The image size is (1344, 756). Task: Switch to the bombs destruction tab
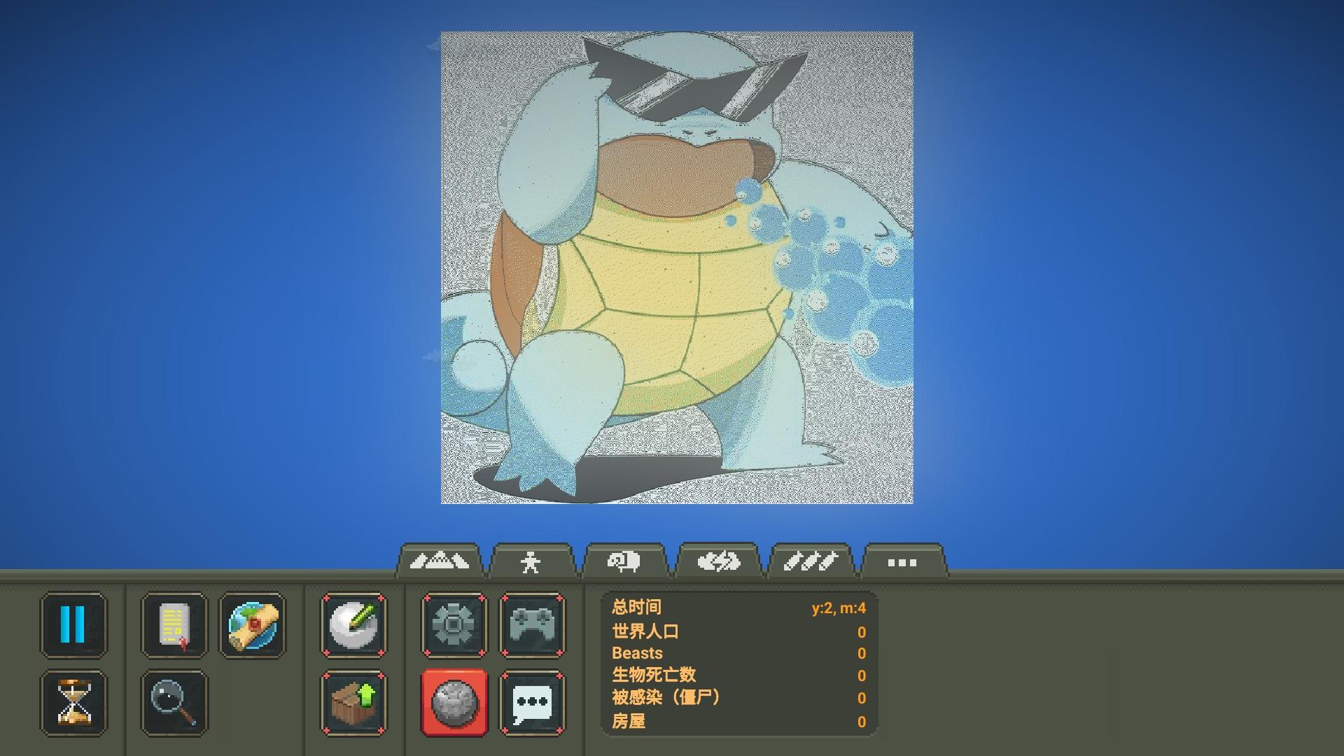click(x=810, y=561)
